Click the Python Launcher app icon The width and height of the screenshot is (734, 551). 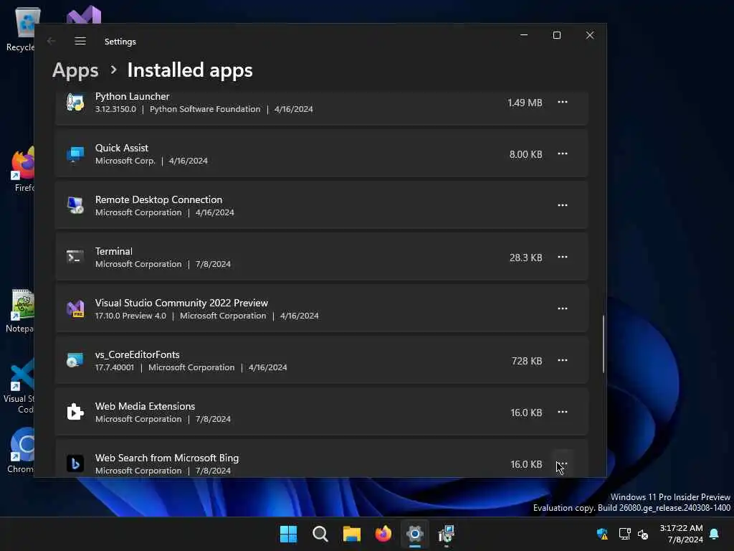75,102
